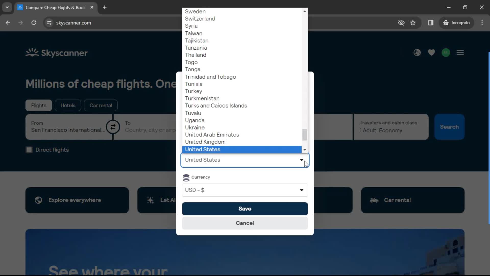Click the Save button
This screenshot has width=490, height=276.
[x=245, y=208]
